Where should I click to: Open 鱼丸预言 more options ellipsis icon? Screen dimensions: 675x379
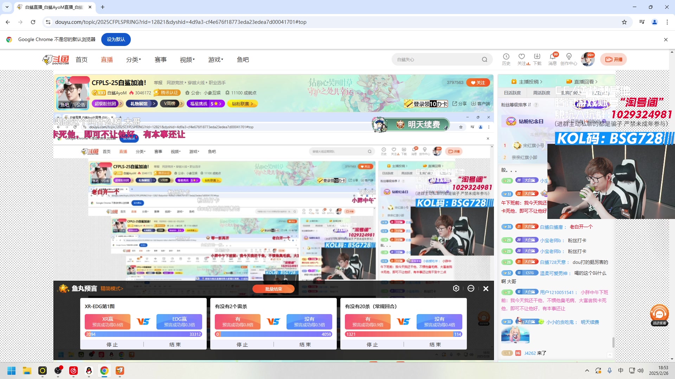471,288
